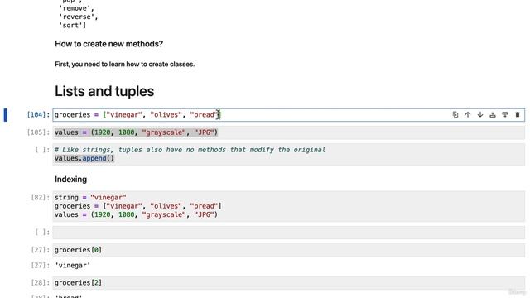The height and width of the screenshot is (298, 530).
Task: Click the 'vinegar' output of cell [27]
Action: pyautogui.click(x=73, y=266)
